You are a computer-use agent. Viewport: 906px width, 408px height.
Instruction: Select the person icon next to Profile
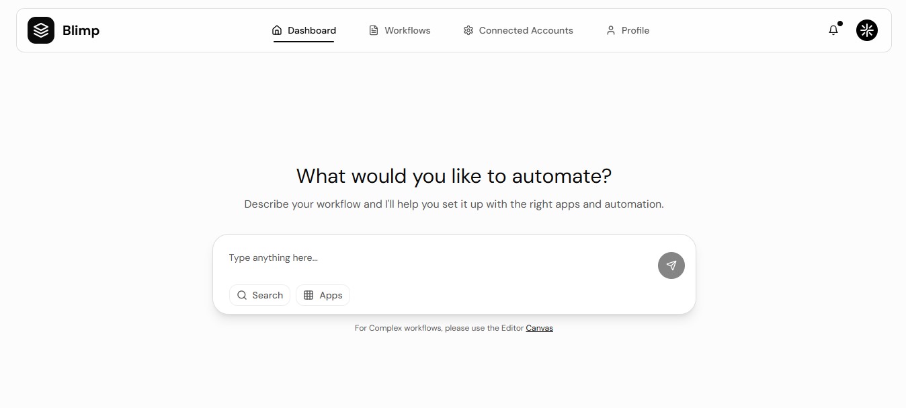[x=610, y=30]
